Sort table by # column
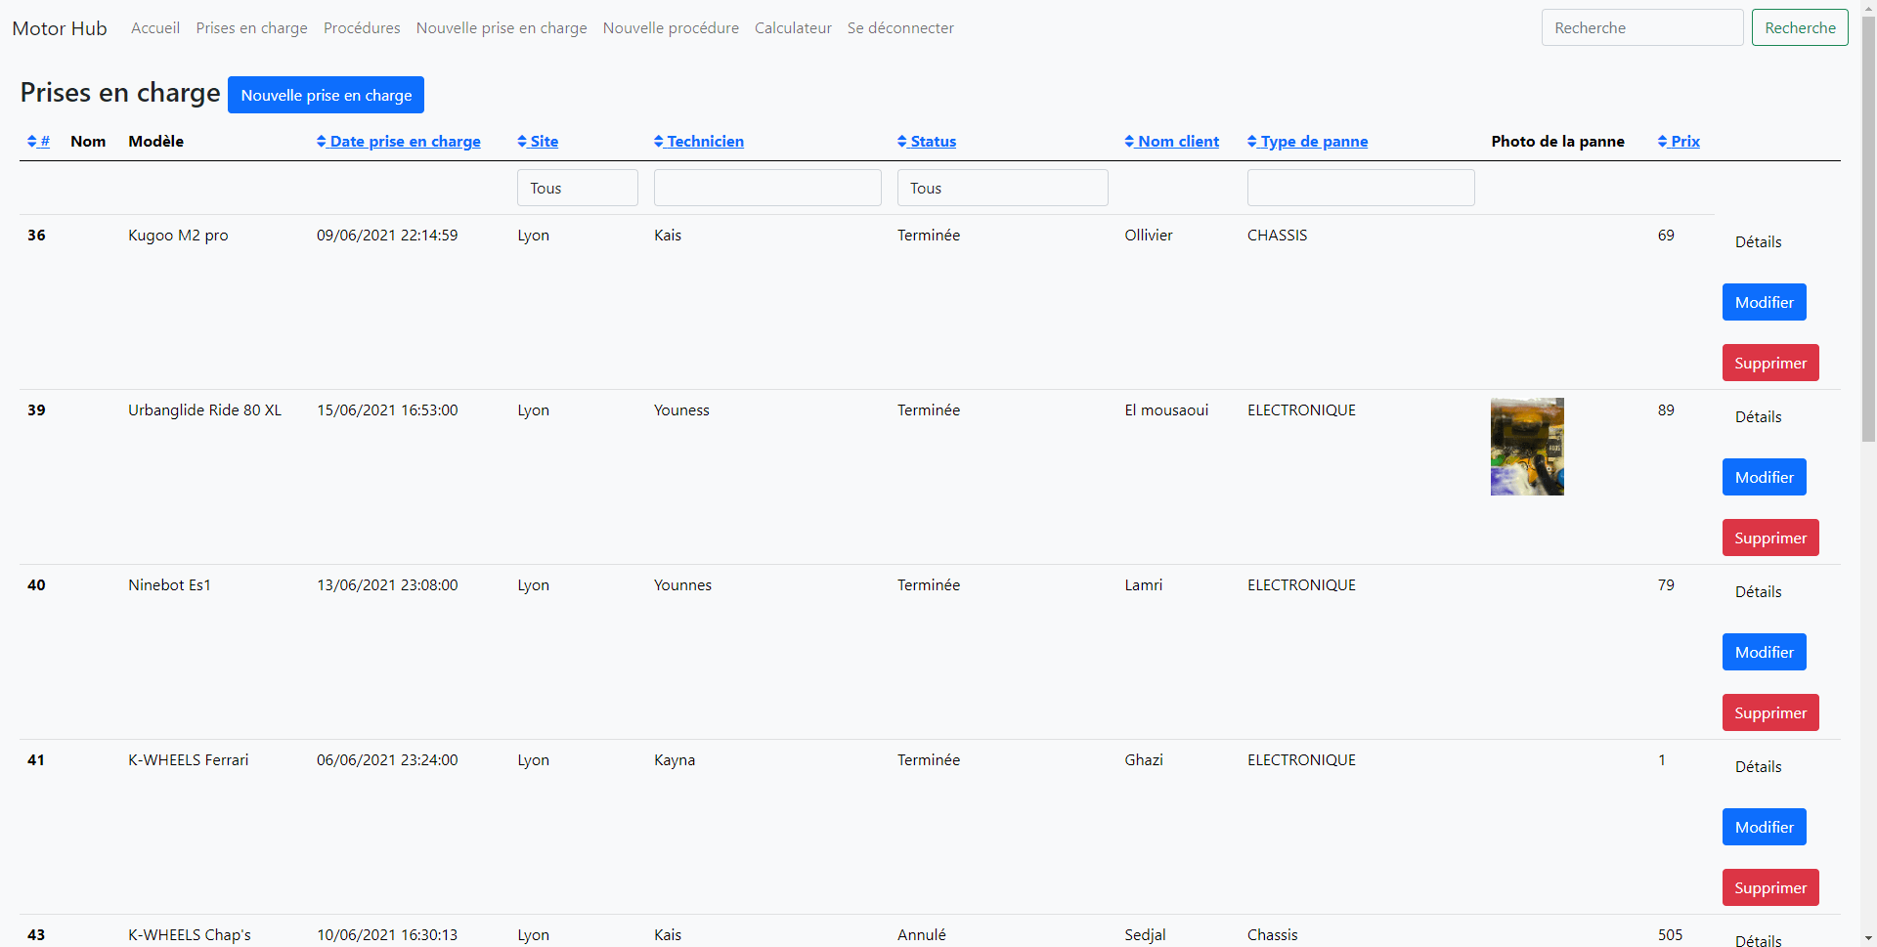 click(38, 142)
